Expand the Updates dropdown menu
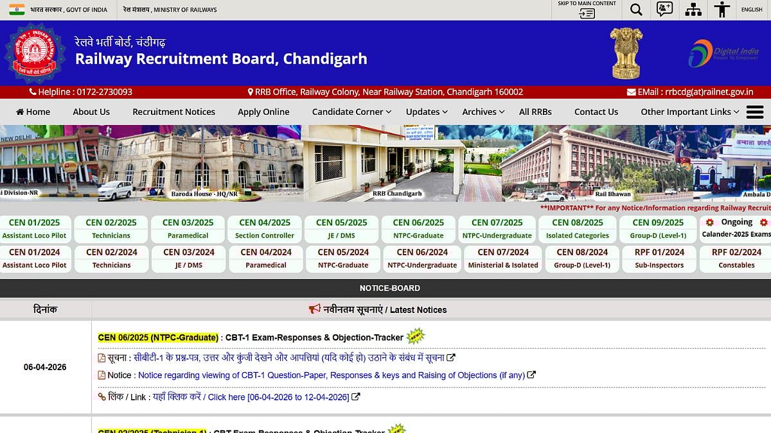Viewport: 771px width, 433px height. point(427,112)
